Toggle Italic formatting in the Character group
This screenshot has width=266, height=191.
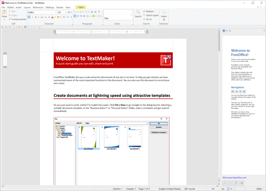[x=33, y=16]
